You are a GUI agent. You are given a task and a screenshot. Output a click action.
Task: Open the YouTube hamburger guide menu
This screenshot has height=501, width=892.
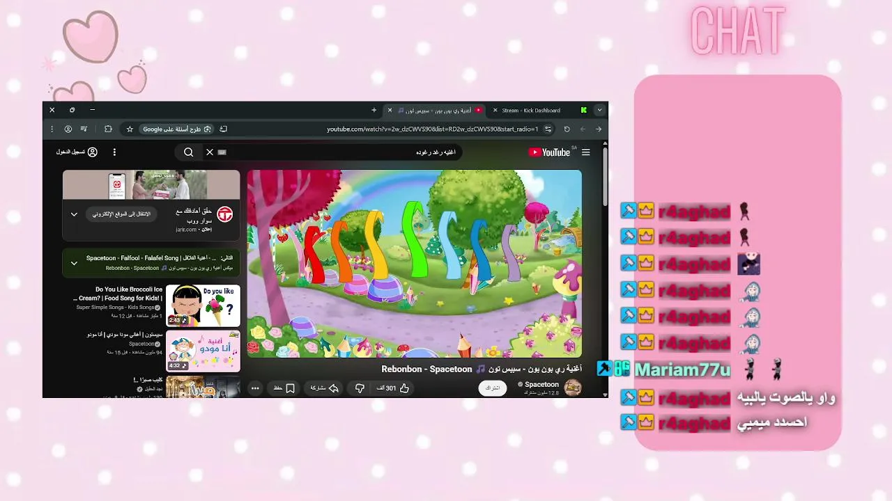pos(586,152)
